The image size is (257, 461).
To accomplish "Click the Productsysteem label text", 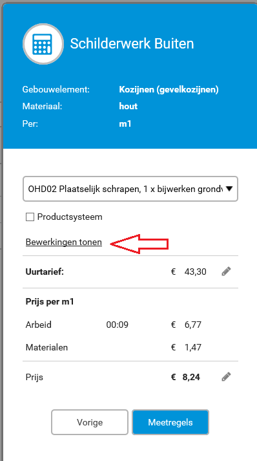I will [x=70, y=217].
